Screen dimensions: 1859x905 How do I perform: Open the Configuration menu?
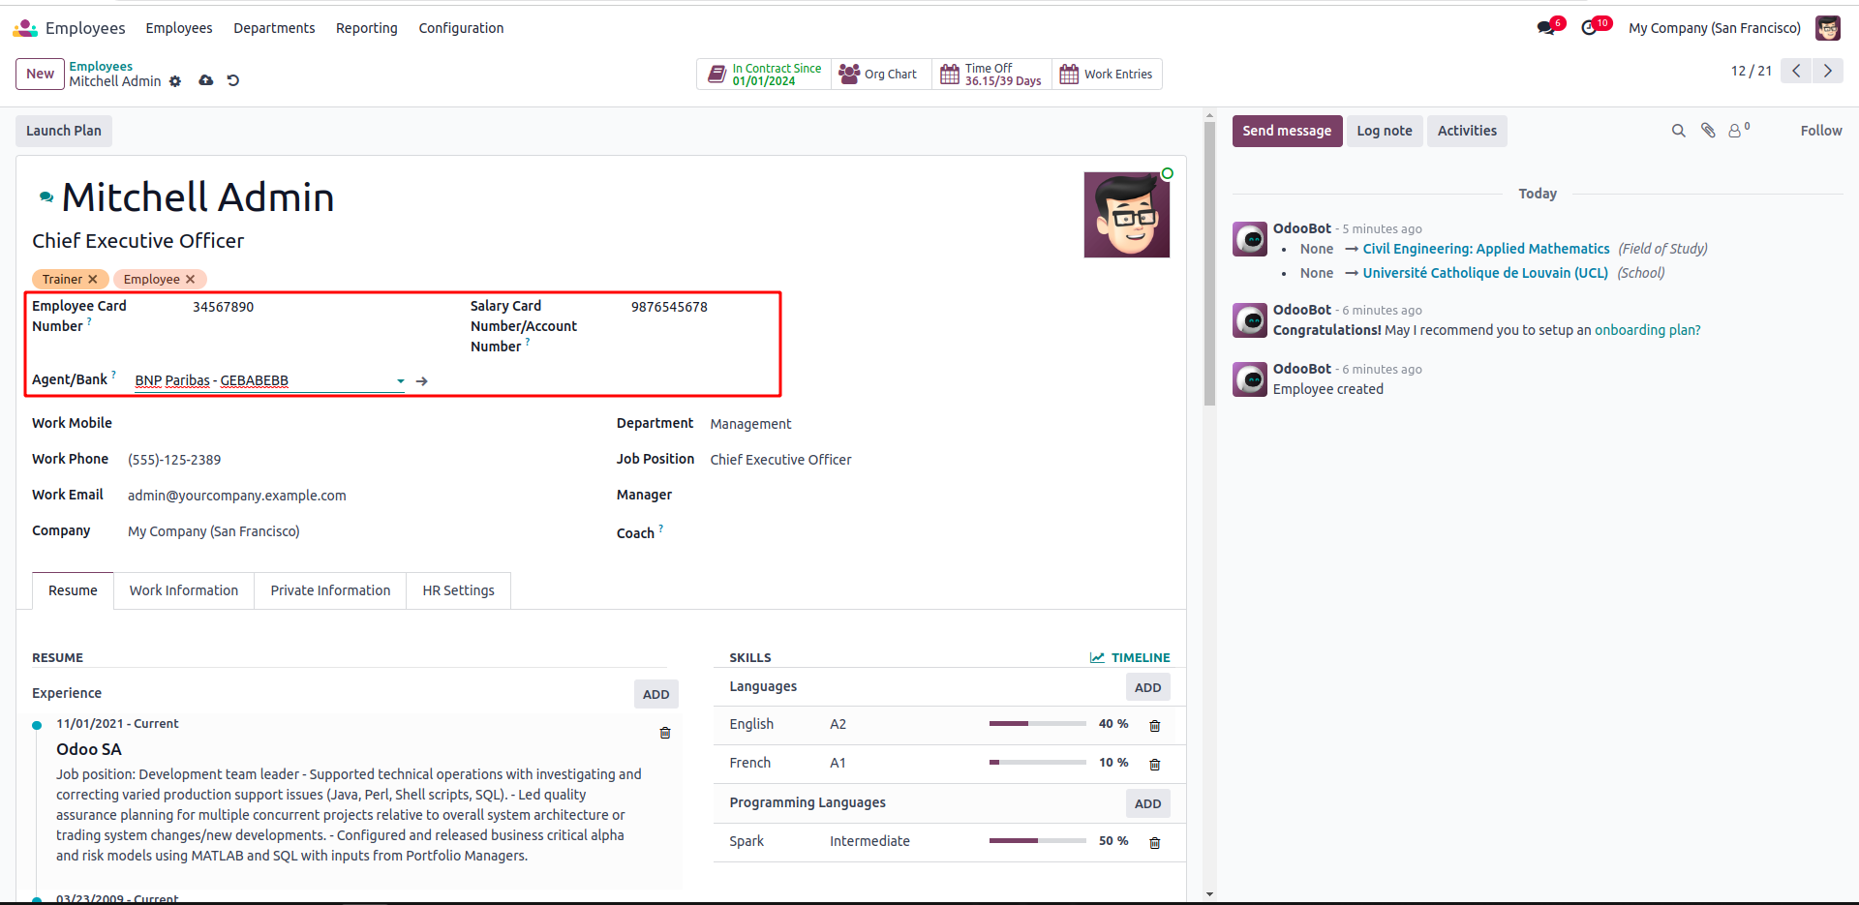point(461,28)
